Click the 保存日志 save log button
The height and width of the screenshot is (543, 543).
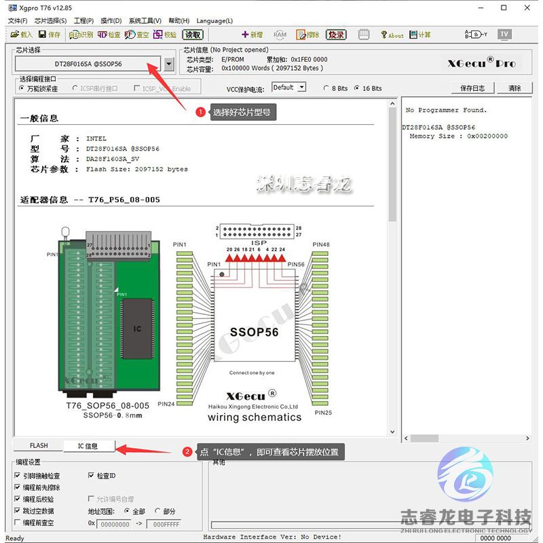click(x=472, y=88)
